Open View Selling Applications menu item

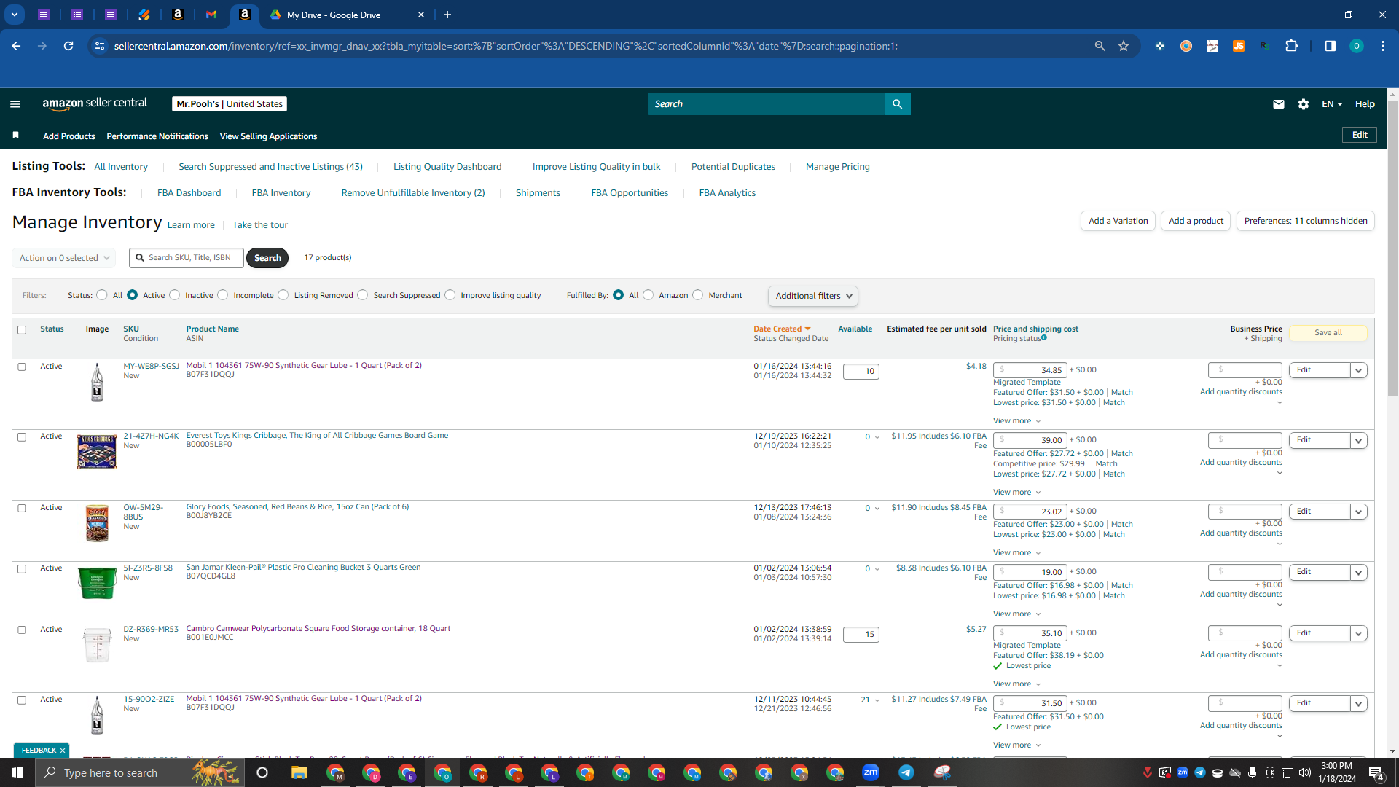[268, 136]
